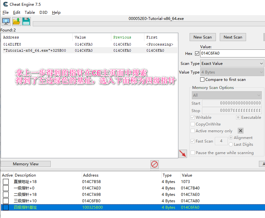Open the Table menu

[30, 13]
